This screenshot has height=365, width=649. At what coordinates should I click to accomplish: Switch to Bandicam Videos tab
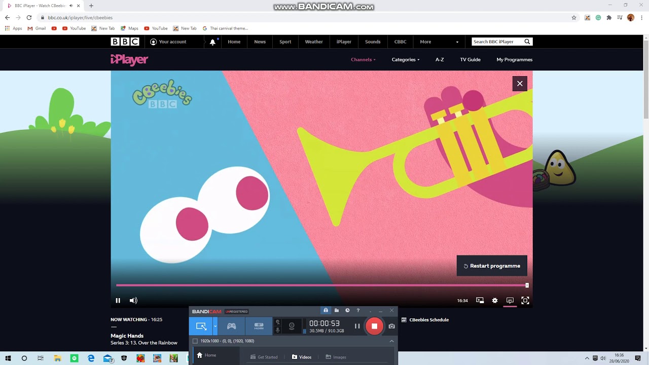coord(302,357)
